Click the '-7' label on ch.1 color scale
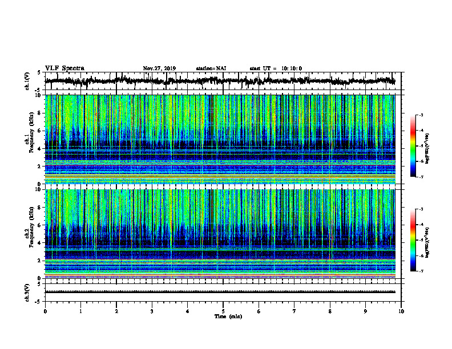The height and width of the screenshot is (349, 452). coord(421,177)
